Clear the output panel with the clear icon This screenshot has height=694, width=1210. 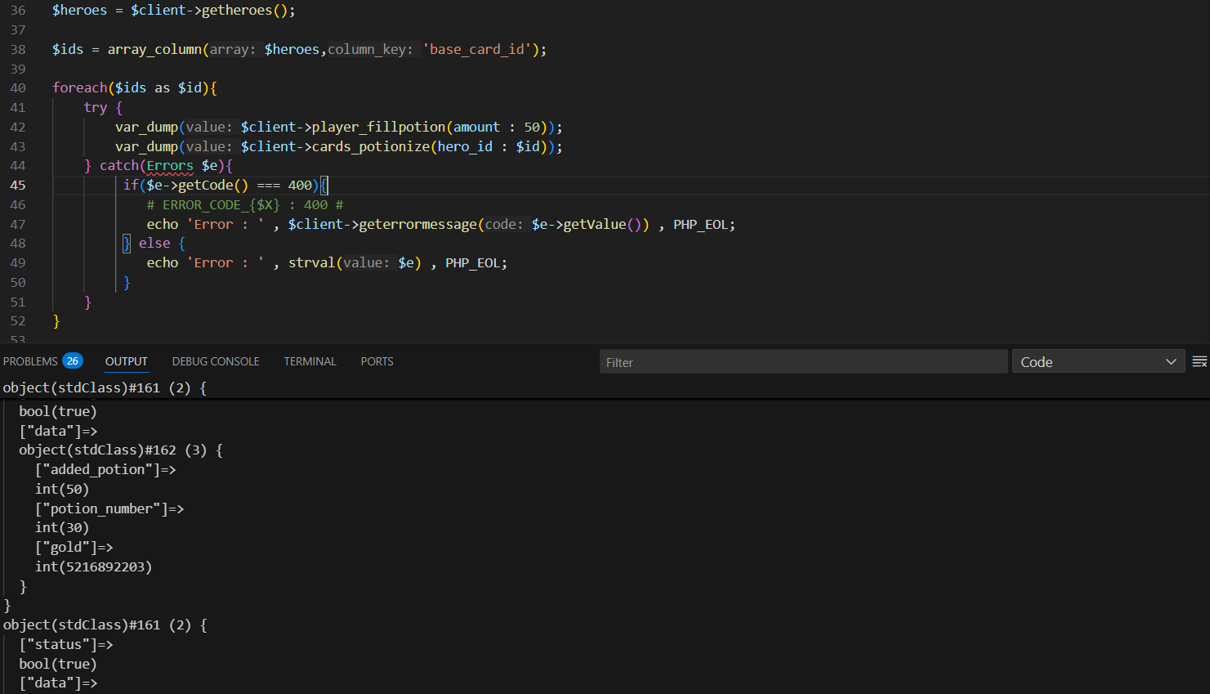pyautogui.click(x=1199, y=362)
